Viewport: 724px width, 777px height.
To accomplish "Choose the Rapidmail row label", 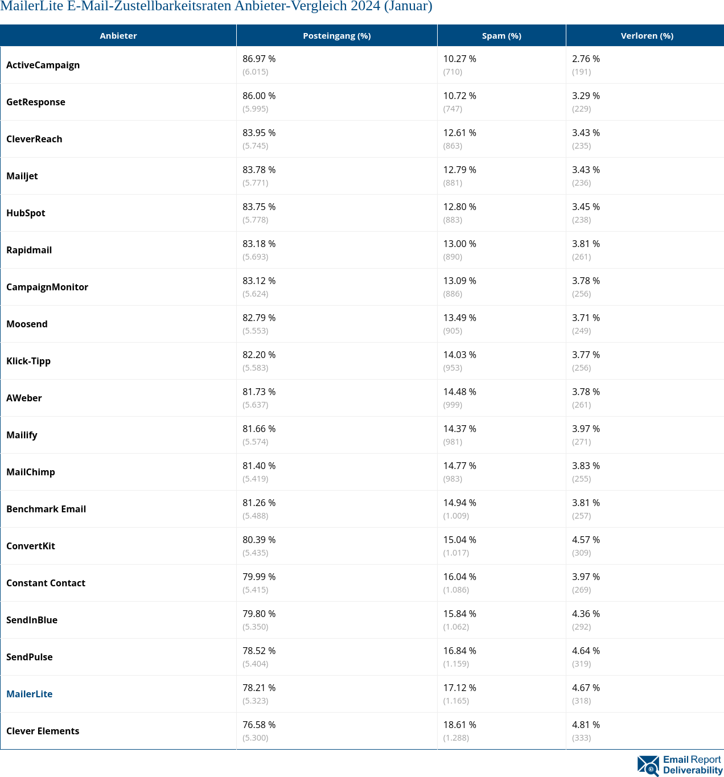I will (x=29, y=250).
